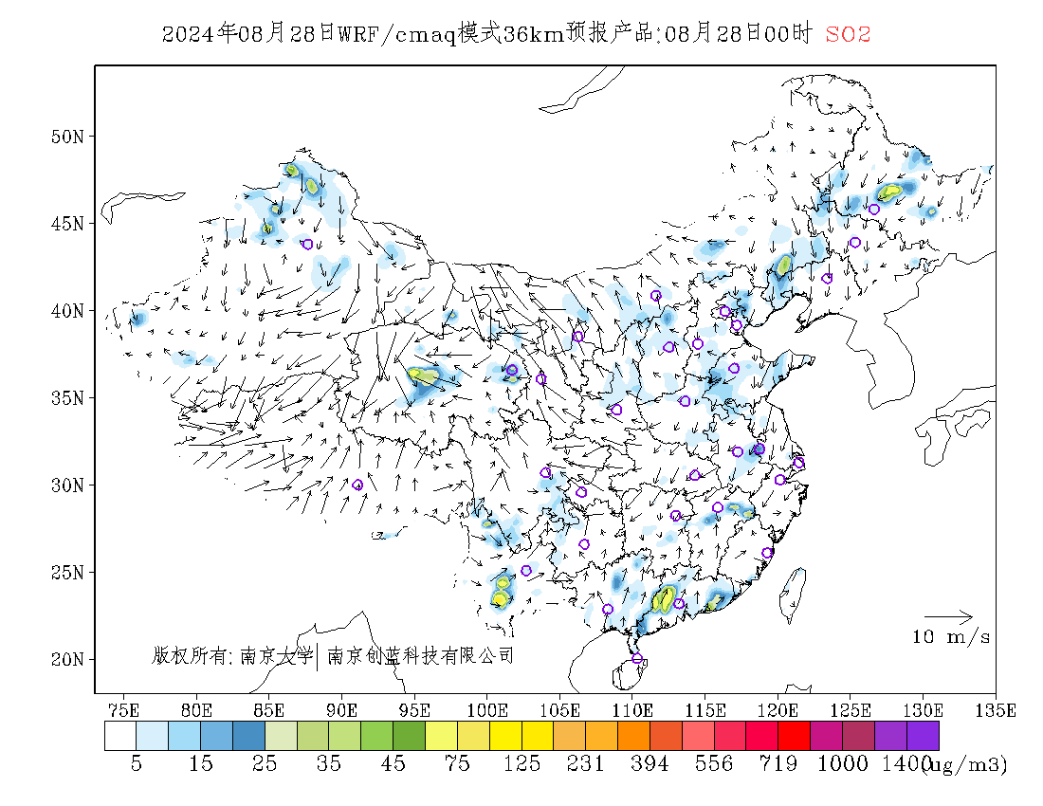Screen dimensions: 1043x806
Task: Click the (ug/m3) unit label
Action: tap(966, 765)
